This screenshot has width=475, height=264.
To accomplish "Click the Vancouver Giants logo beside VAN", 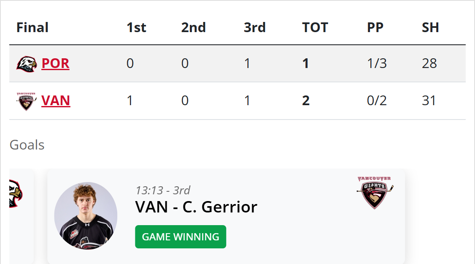I will 27,101.
